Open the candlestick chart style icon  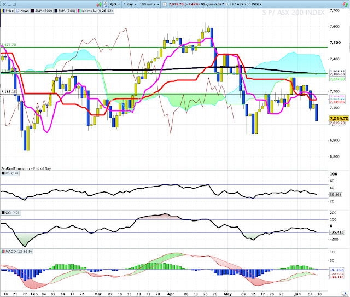(98, 4)
